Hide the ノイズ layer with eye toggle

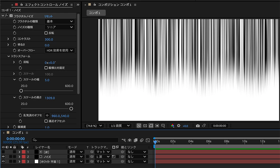coord(3,157)
